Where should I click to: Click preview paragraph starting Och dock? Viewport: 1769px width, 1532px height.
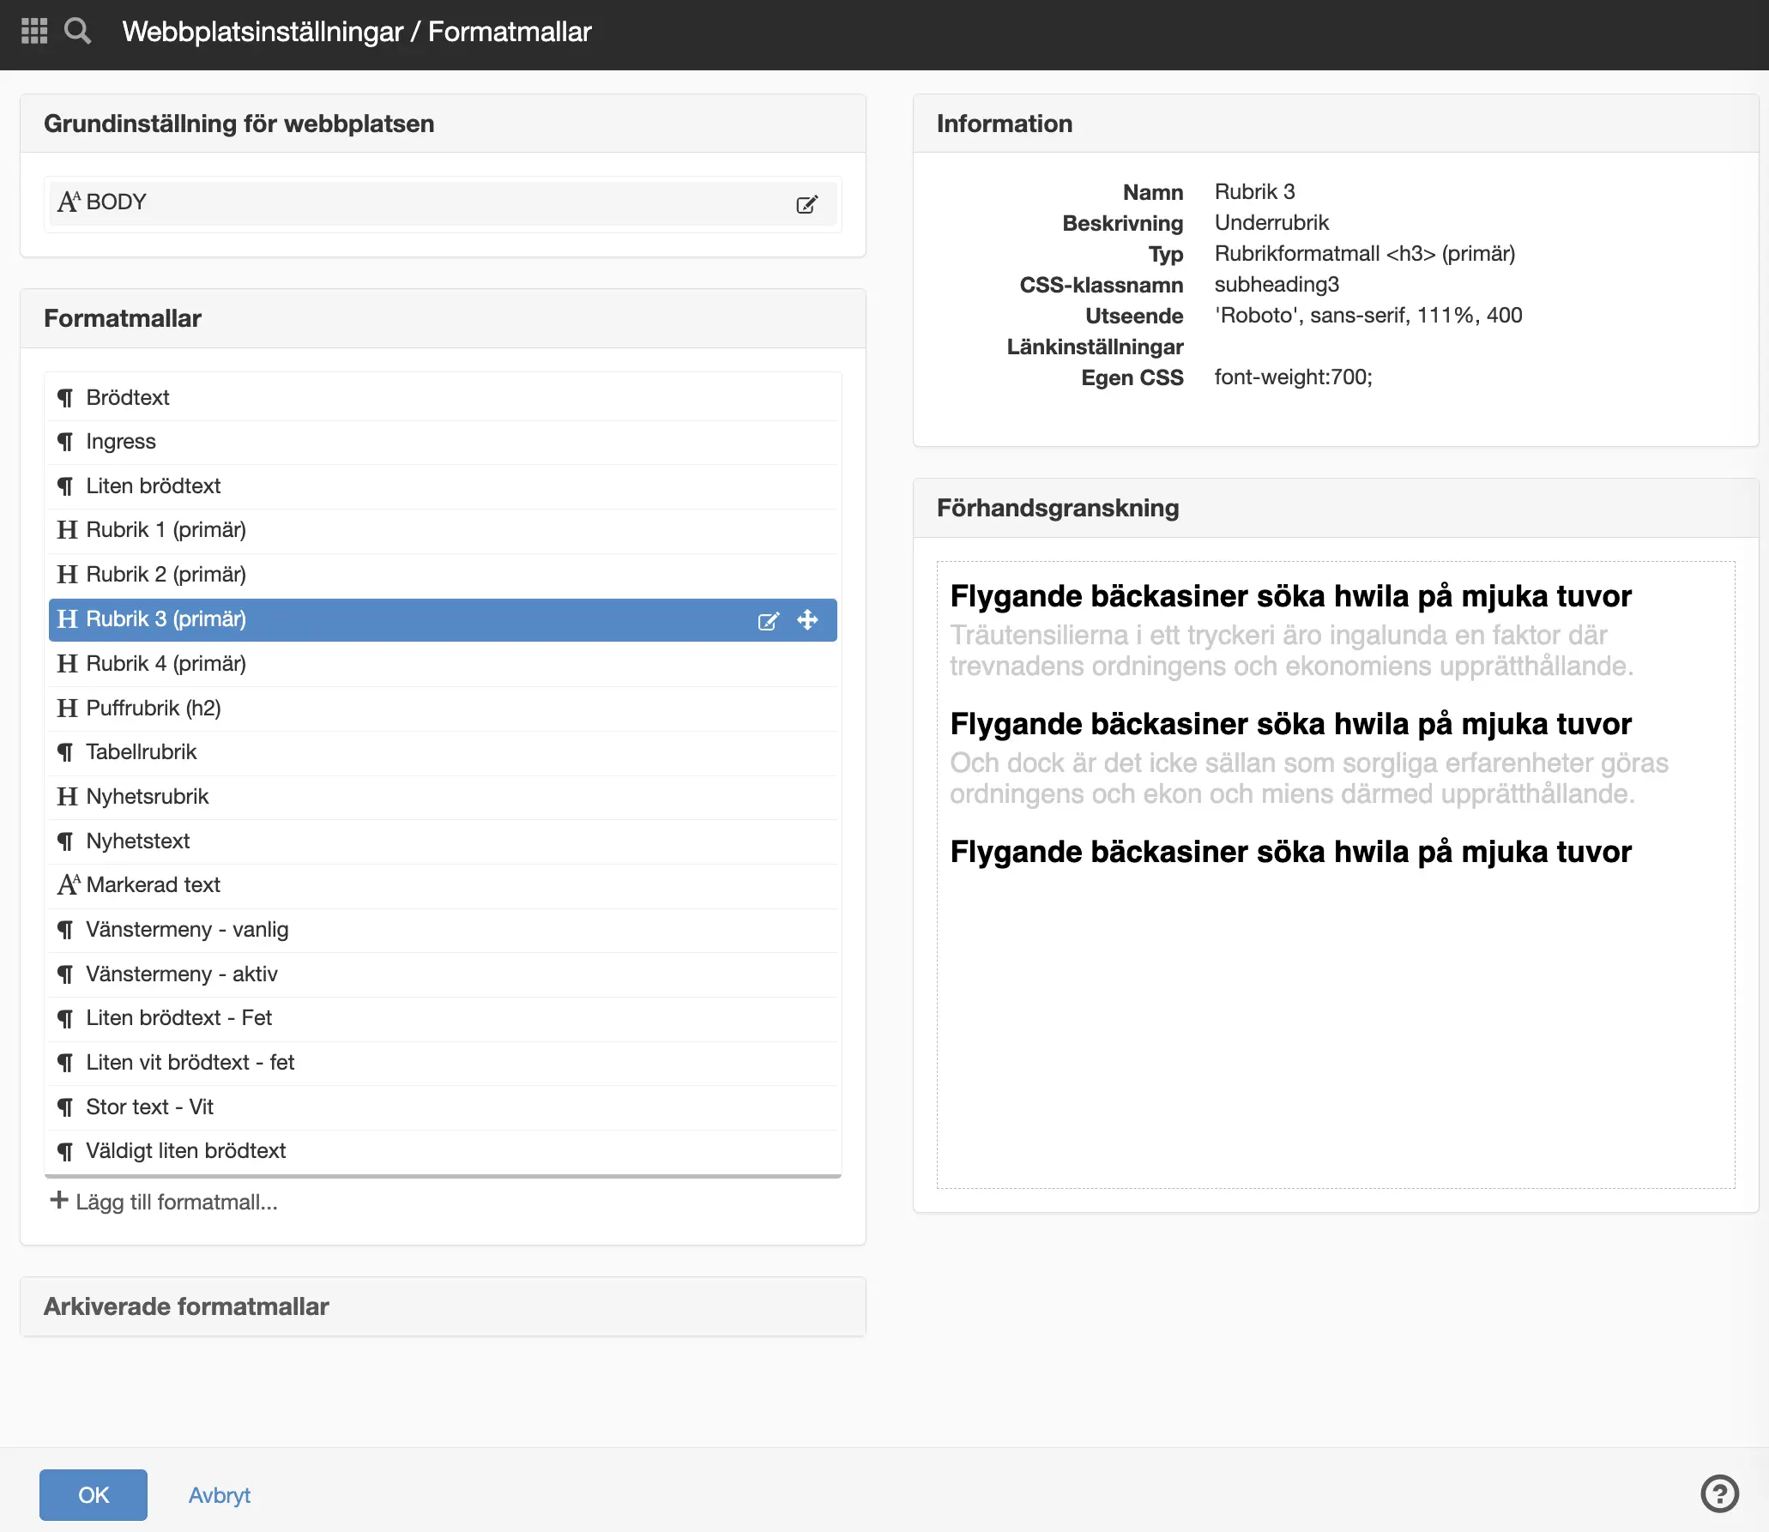[x=1309, y=778]
